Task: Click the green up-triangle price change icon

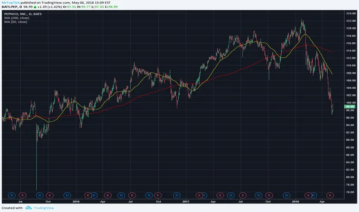Action: tap(35, 7)
